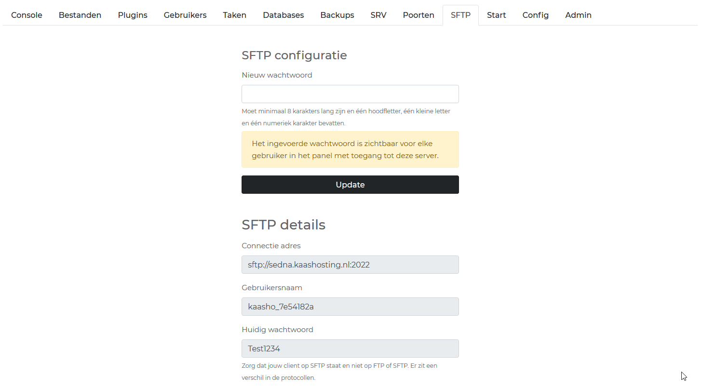
Task: Select the Taken tab
Action: pos(235,15)
